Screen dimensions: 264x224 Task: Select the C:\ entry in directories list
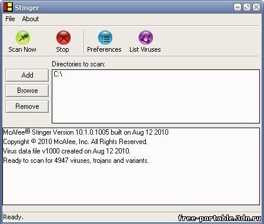tap(58, 74)
